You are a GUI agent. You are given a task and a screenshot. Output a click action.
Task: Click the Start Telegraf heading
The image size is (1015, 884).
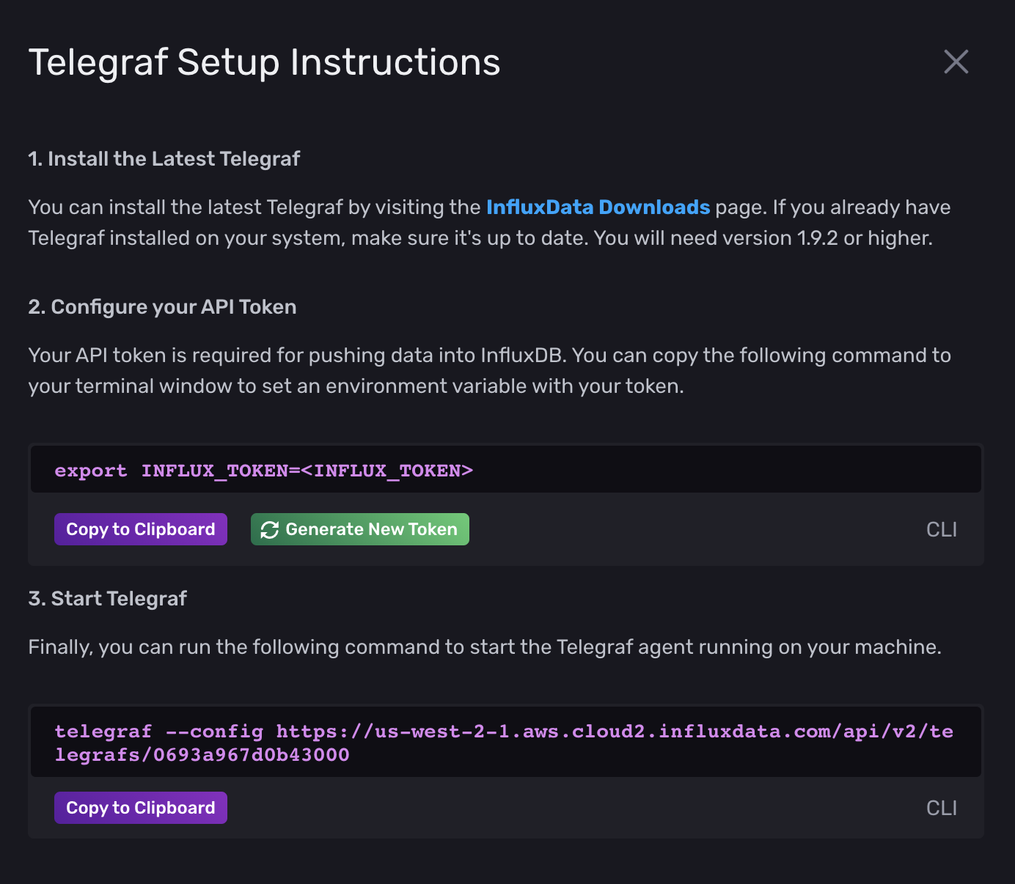coord(108,598)
